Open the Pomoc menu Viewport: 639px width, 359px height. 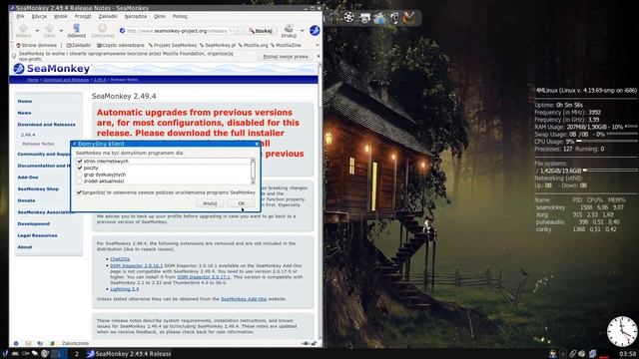click(x=180, y=16)
